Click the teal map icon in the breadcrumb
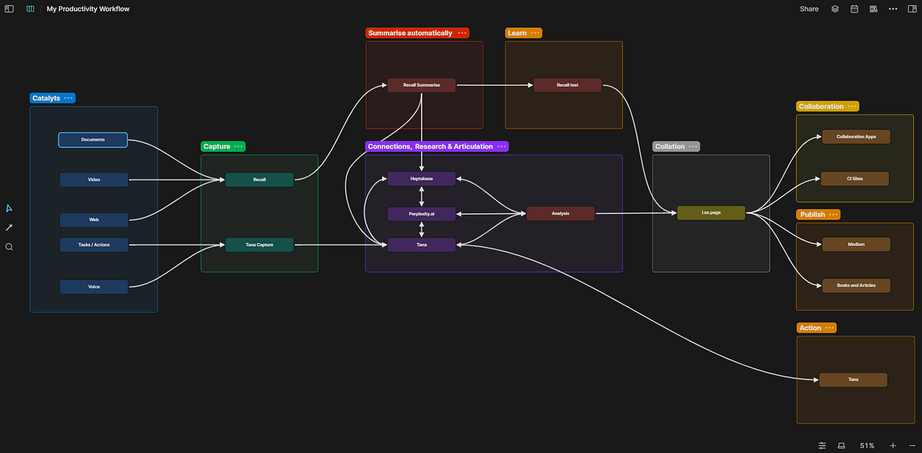The width and height of the screenshot is (922, 453). coord(30,8)
